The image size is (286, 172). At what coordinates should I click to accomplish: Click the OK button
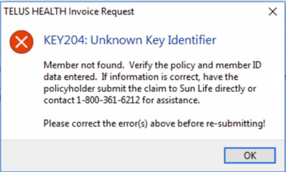(x=250, y=156)
